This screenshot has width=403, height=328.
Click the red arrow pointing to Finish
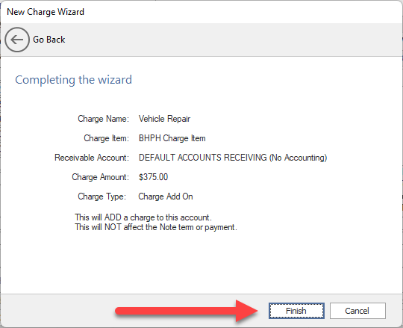[x=187, y=311]
